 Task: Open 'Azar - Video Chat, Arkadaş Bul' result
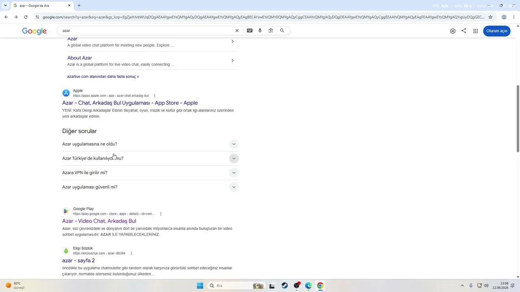tap(99, 221)
